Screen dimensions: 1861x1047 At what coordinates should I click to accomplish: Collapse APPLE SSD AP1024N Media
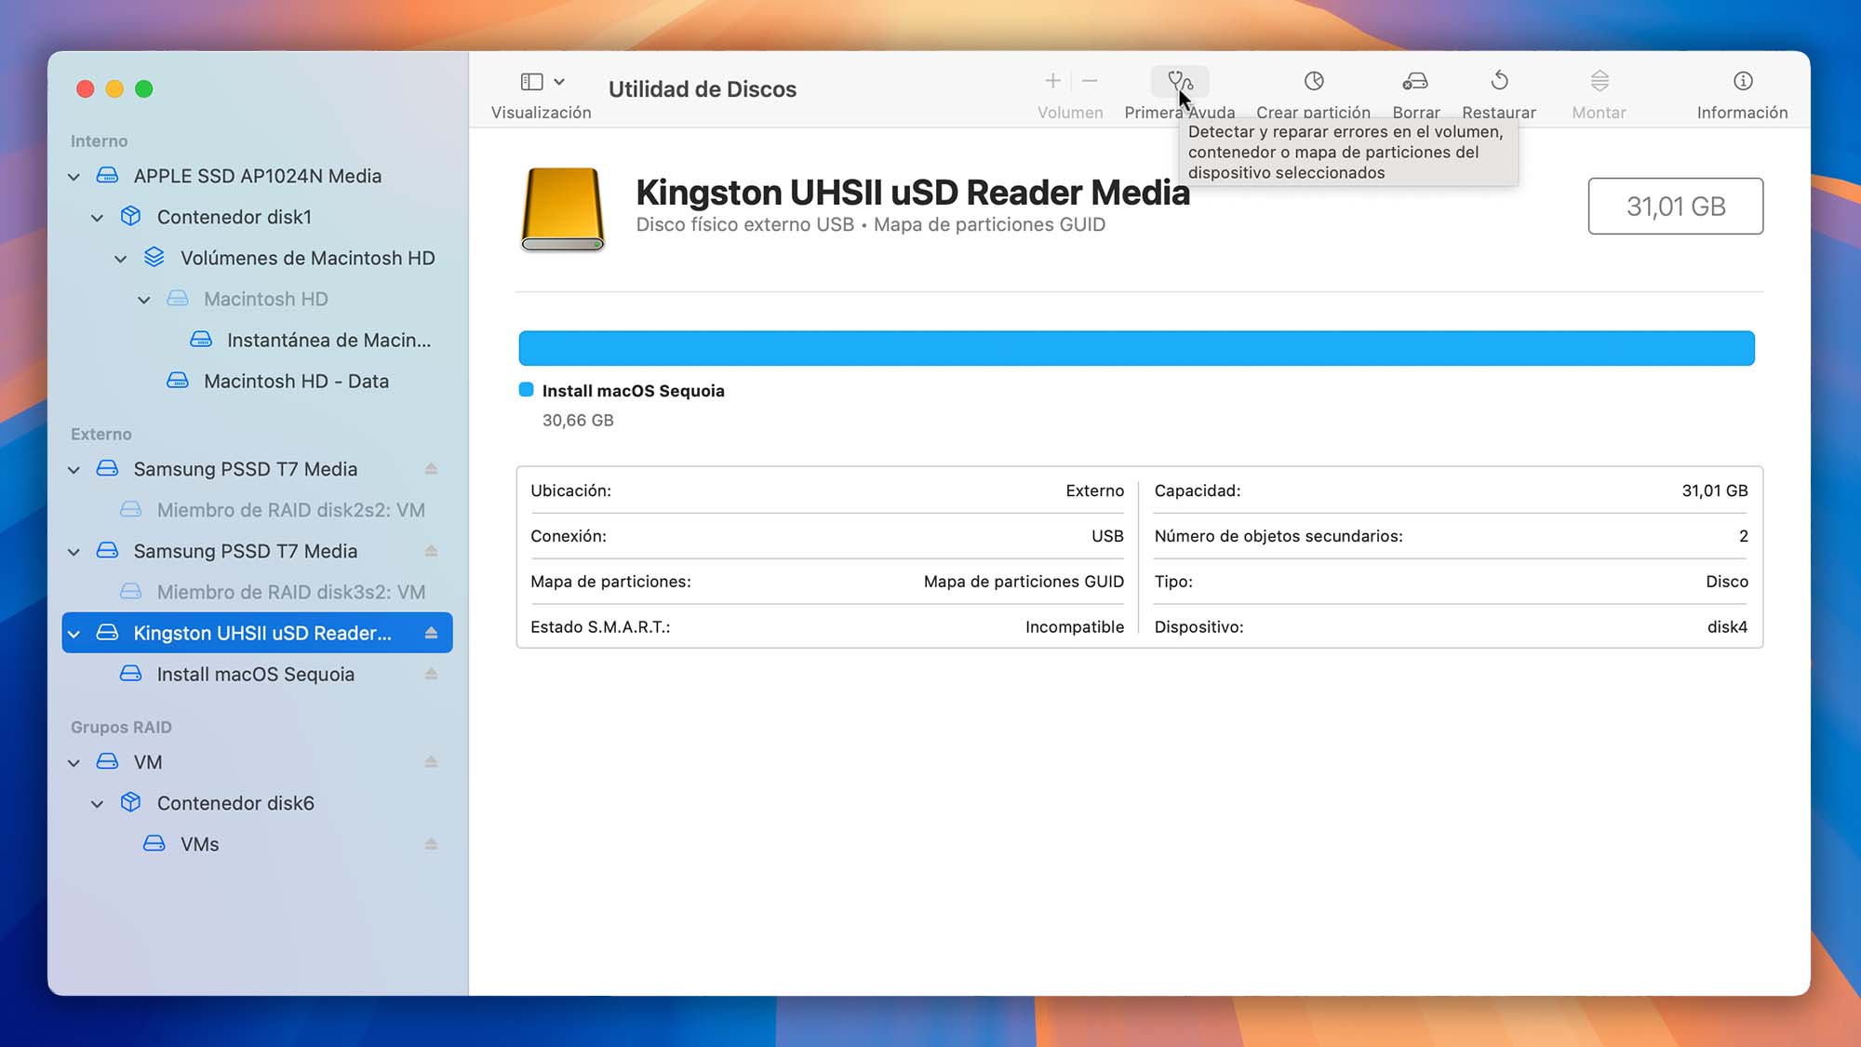point(74,177)
